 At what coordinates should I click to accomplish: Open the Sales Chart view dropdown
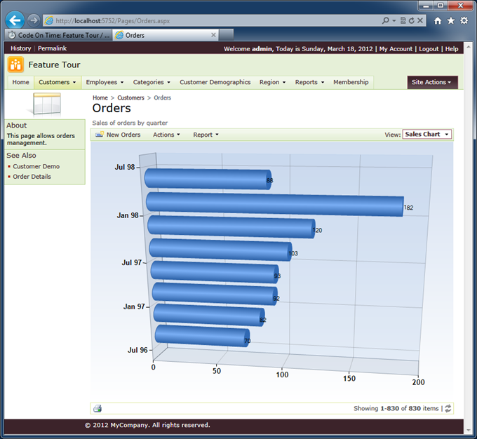point(426,134)
